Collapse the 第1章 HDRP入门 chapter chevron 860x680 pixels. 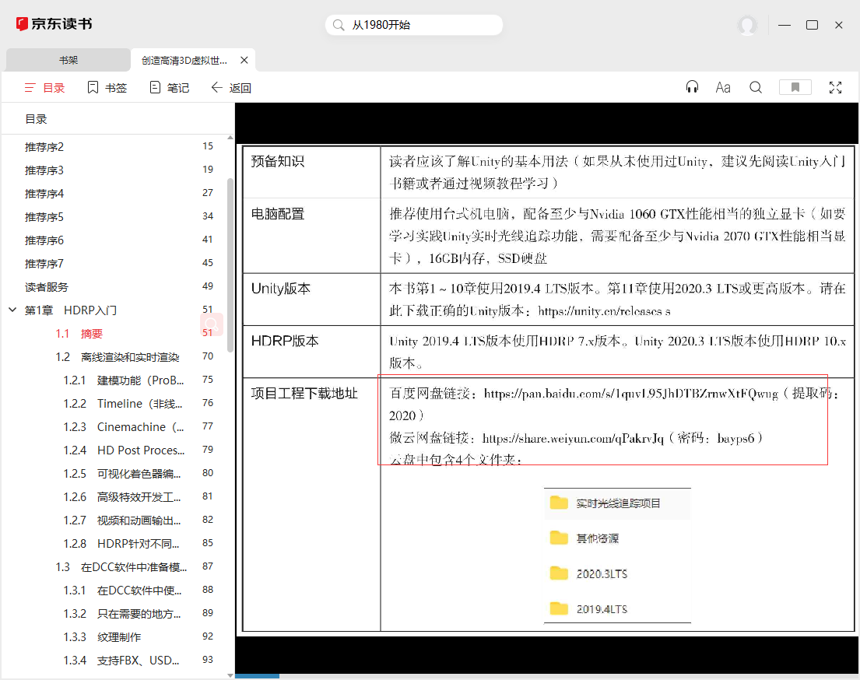point(12,310)
